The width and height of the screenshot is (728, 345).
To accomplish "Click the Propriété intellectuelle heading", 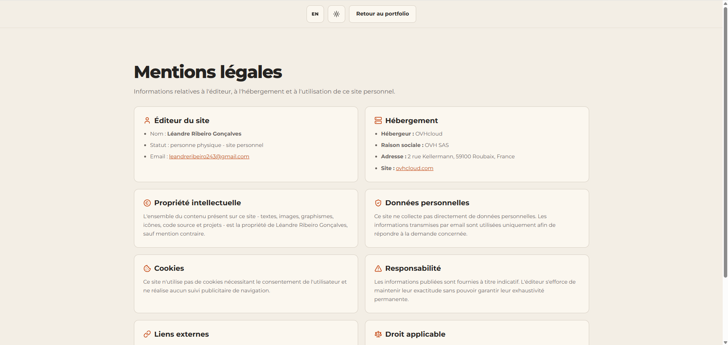I will [198, 203].
